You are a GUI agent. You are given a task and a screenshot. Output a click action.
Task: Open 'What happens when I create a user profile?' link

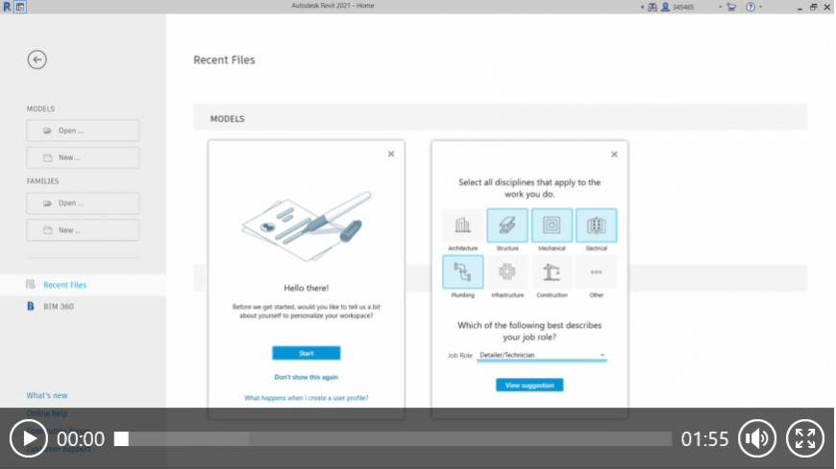[x=306, y=398]
